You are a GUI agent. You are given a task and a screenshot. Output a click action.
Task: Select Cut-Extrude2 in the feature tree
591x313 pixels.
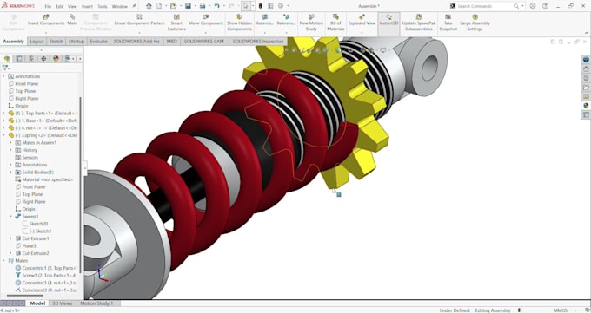click(x=36, y=253)
